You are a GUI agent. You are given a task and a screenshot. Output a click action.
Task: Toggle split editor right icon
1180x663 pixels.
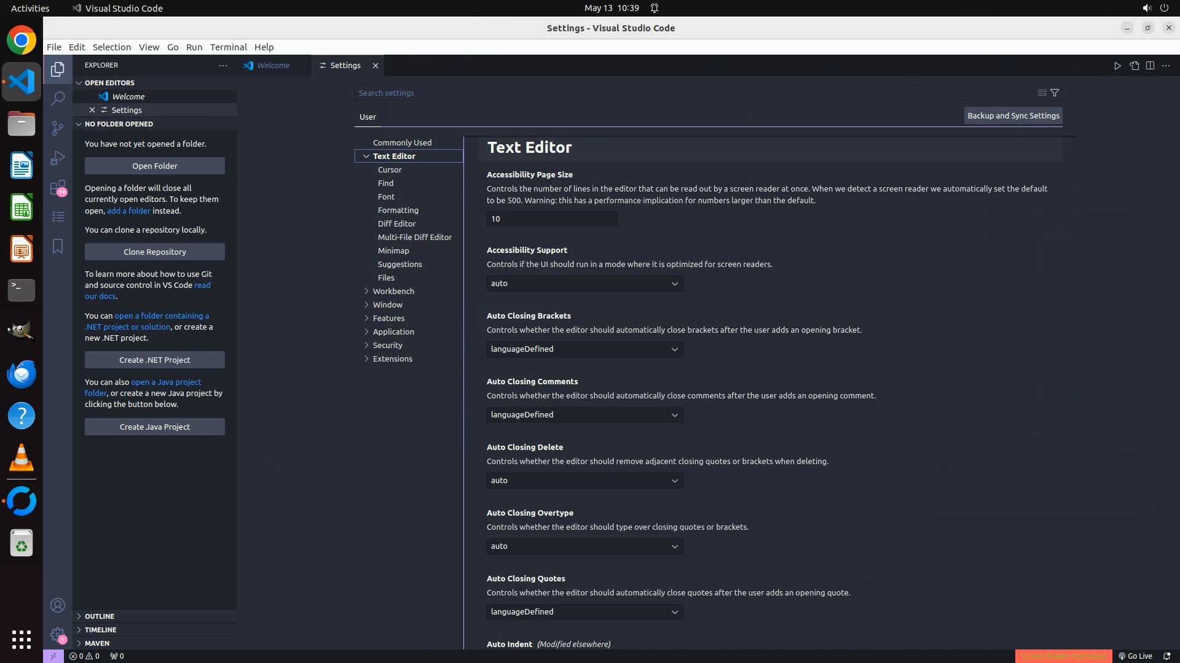pyautogui.click(x=1150, y=66)
